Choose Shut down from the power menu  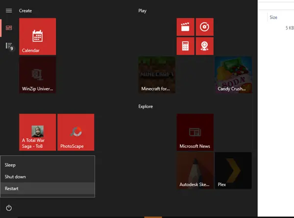click(48, 176)
